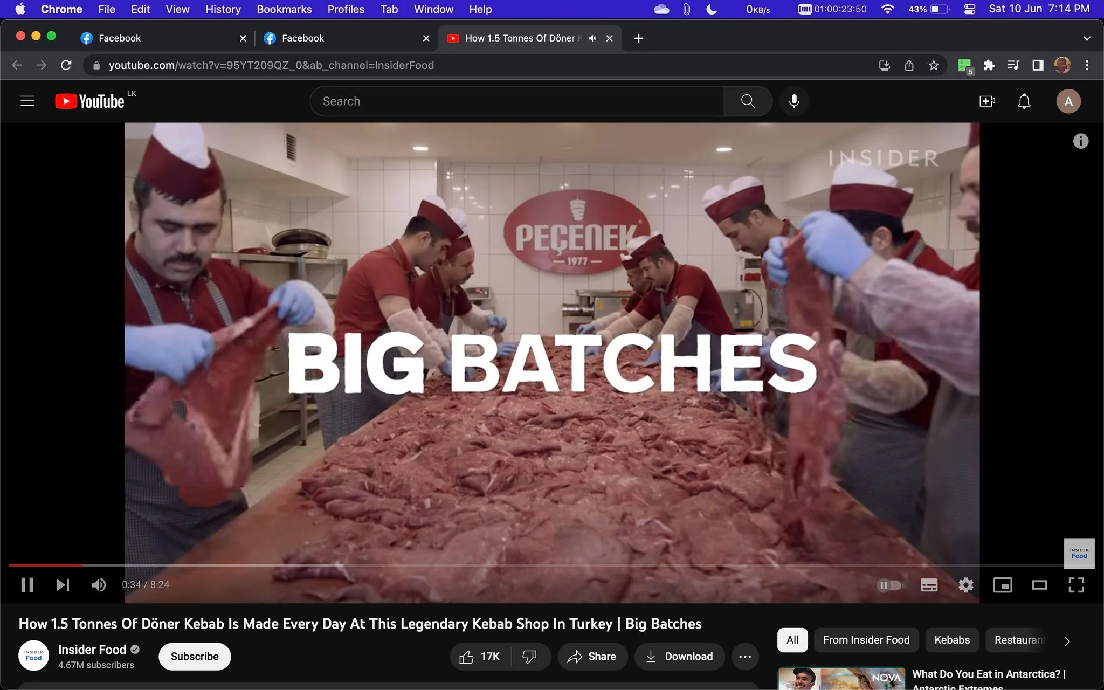Dislike this video
Viewport: 1104px width, 690px height.
click(x=530, y=656)
